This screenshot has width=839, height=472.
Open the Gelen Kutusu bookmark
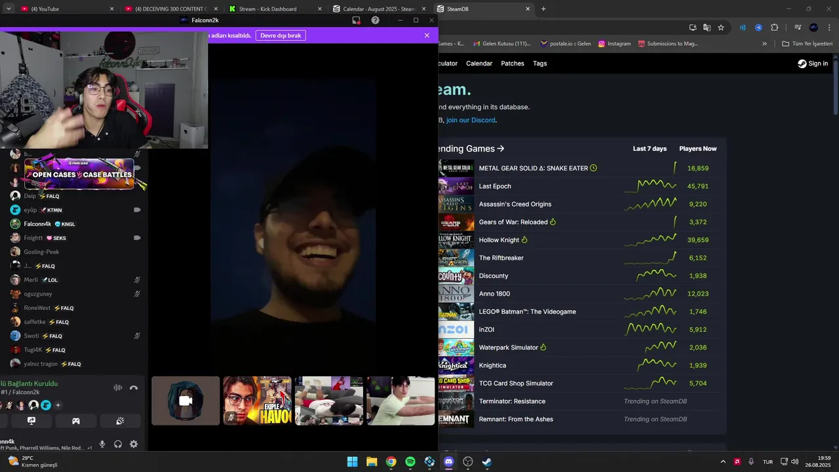(501, 44)
